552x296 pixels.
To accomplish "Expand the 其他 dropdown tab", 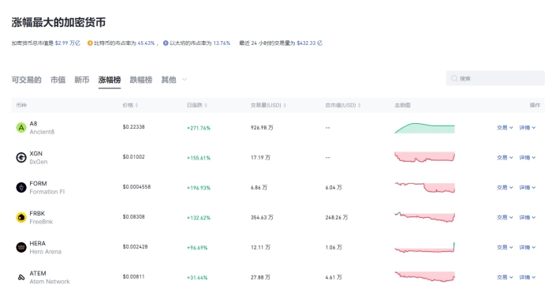I will tap(174, 80).
